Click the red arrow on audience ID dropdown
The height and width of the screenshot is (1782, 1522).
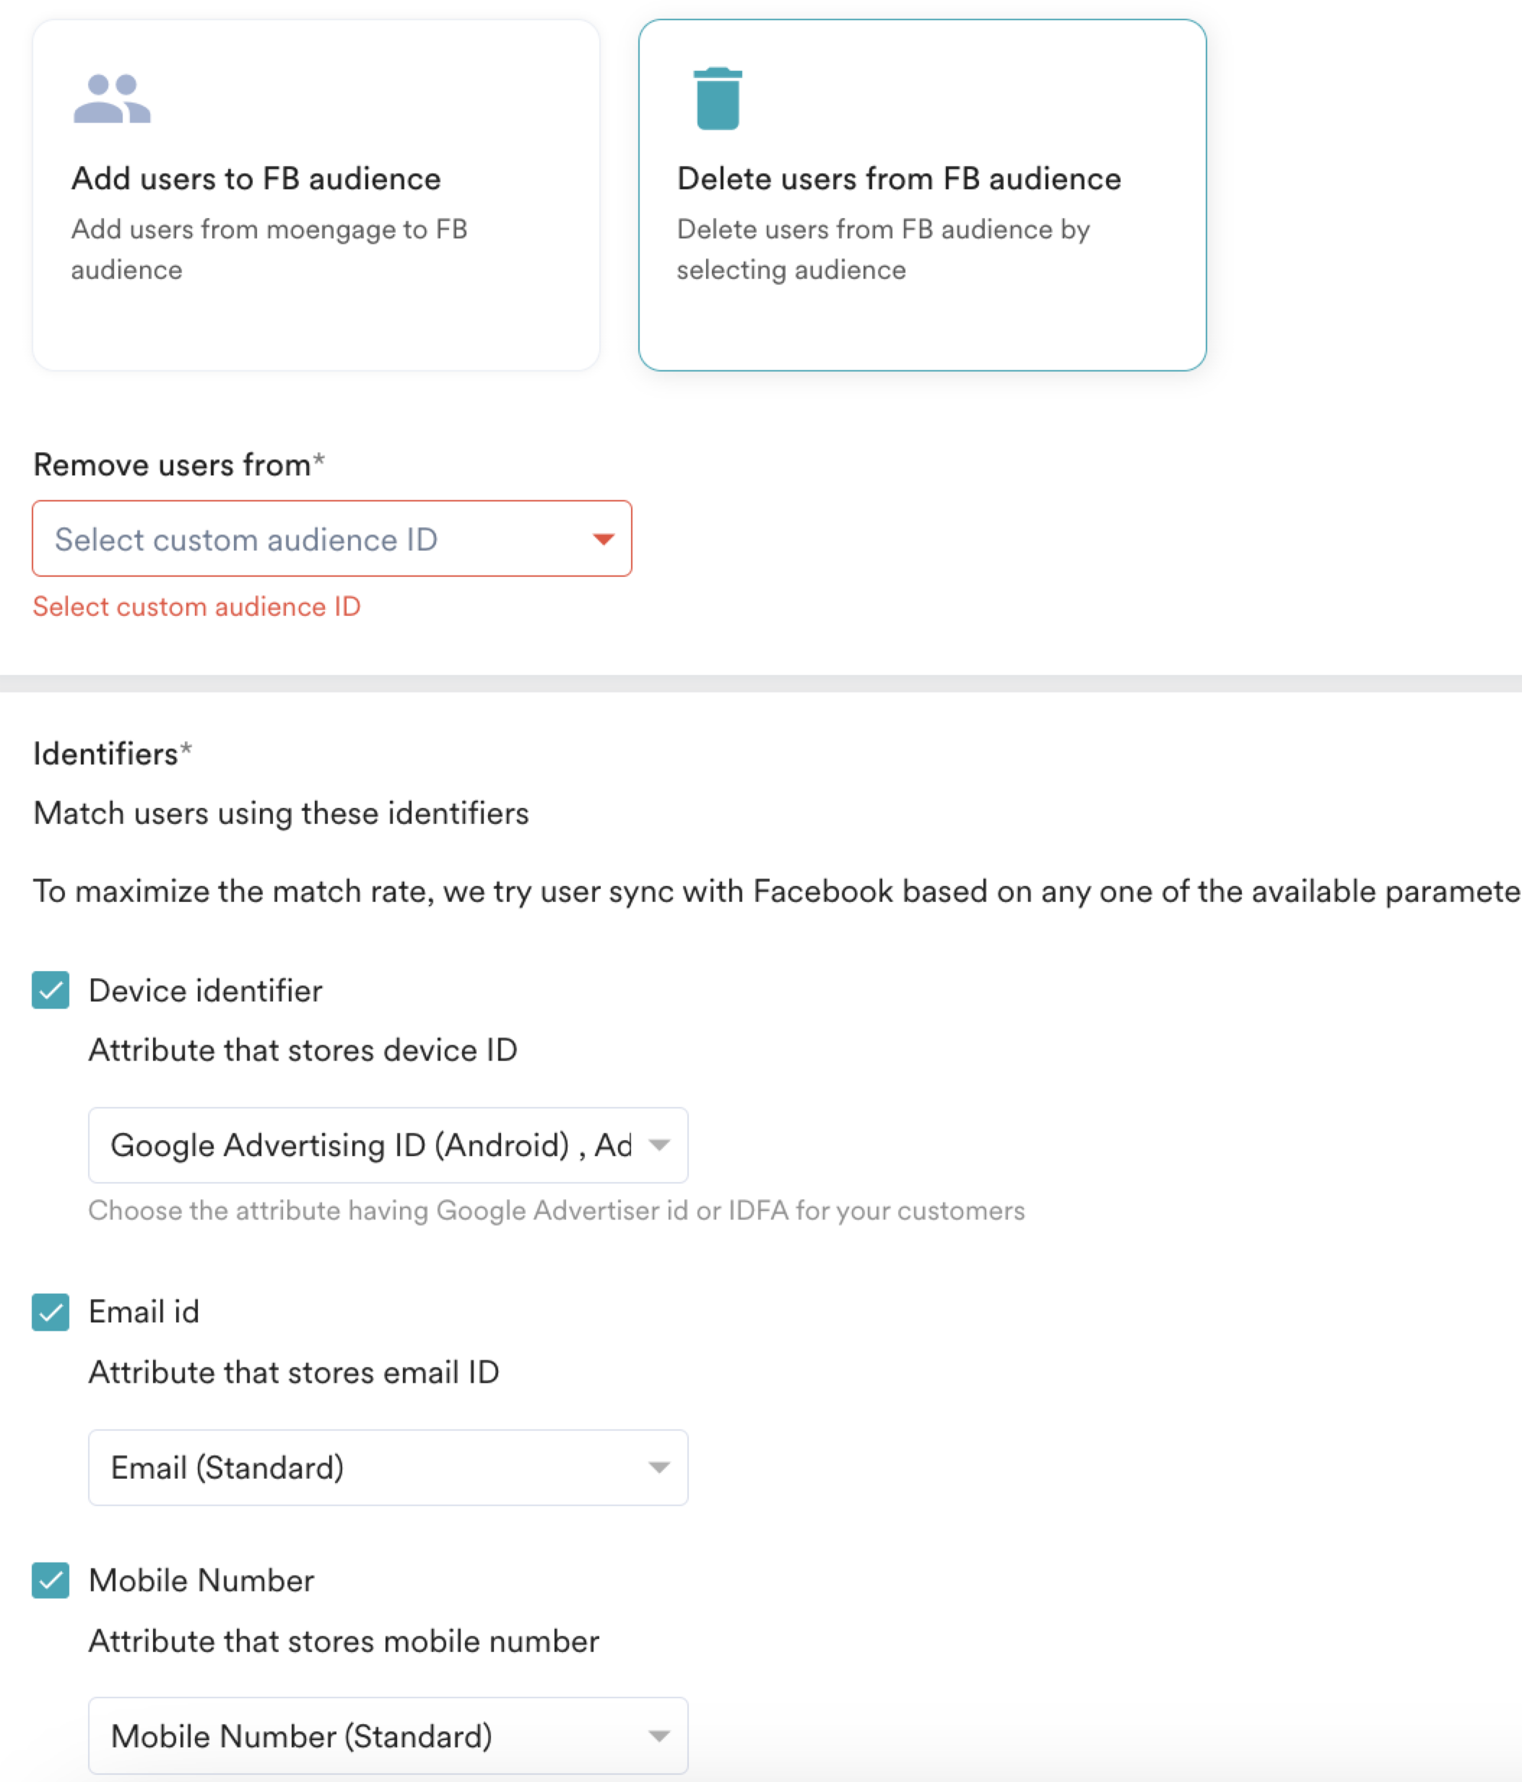(x=604, y=539)
